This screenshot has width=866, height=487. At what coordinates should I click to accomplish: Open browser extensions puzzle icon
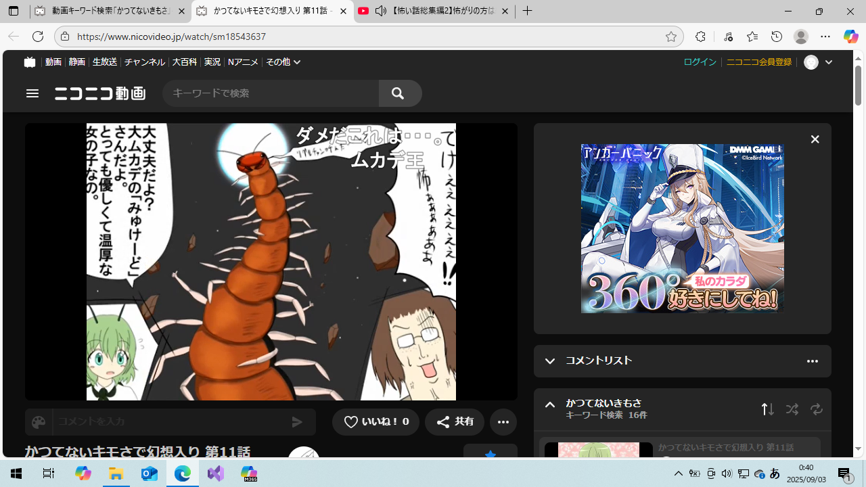coord(700,37)
